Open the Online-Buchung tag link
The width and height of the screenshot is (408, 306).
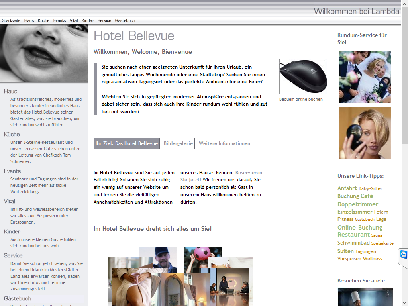360,228
